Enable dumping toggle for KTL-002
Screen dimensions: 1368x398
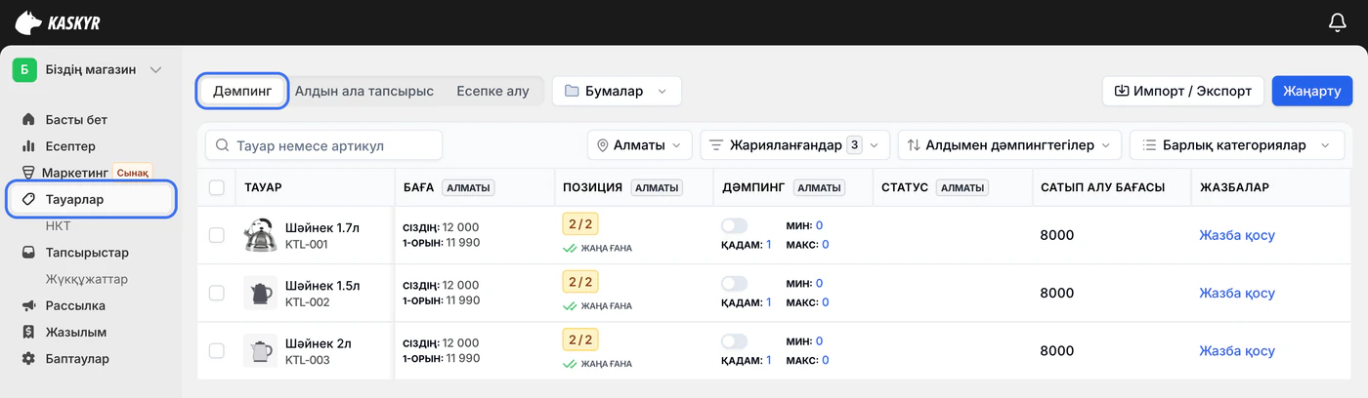click(x=734, y=283)
